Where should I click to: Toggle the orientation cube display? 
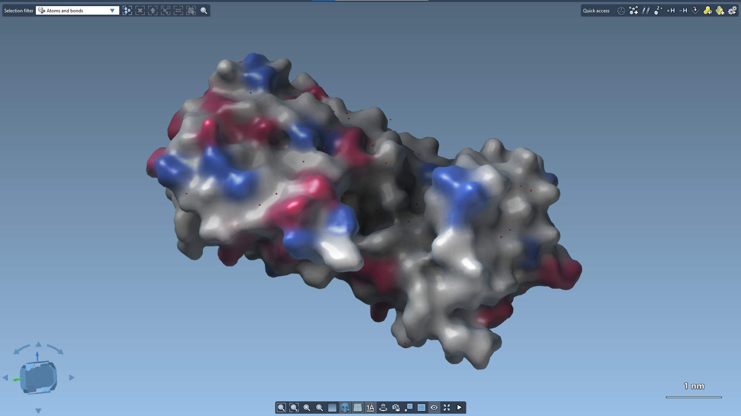click(345, 408)
